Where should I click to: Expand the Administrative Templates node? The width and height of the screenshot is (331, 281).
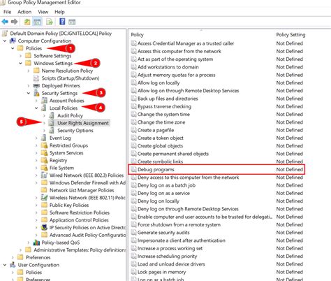point(20,250)
